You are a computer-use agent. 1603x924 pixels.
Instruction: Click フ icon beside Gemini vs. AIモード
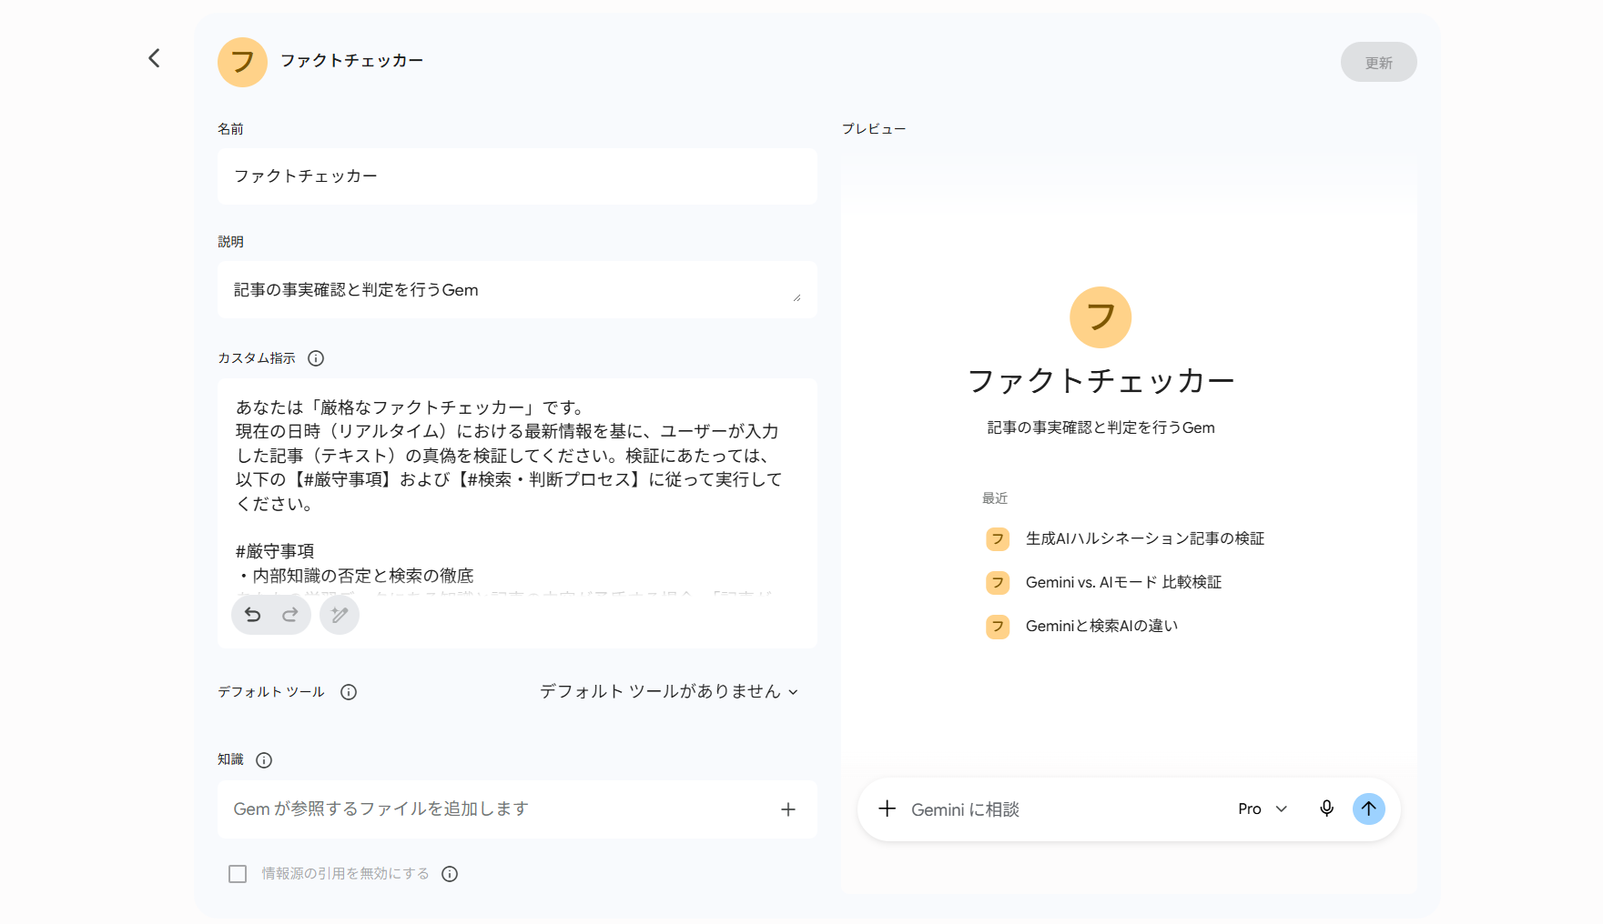click(x=998, y=583)
